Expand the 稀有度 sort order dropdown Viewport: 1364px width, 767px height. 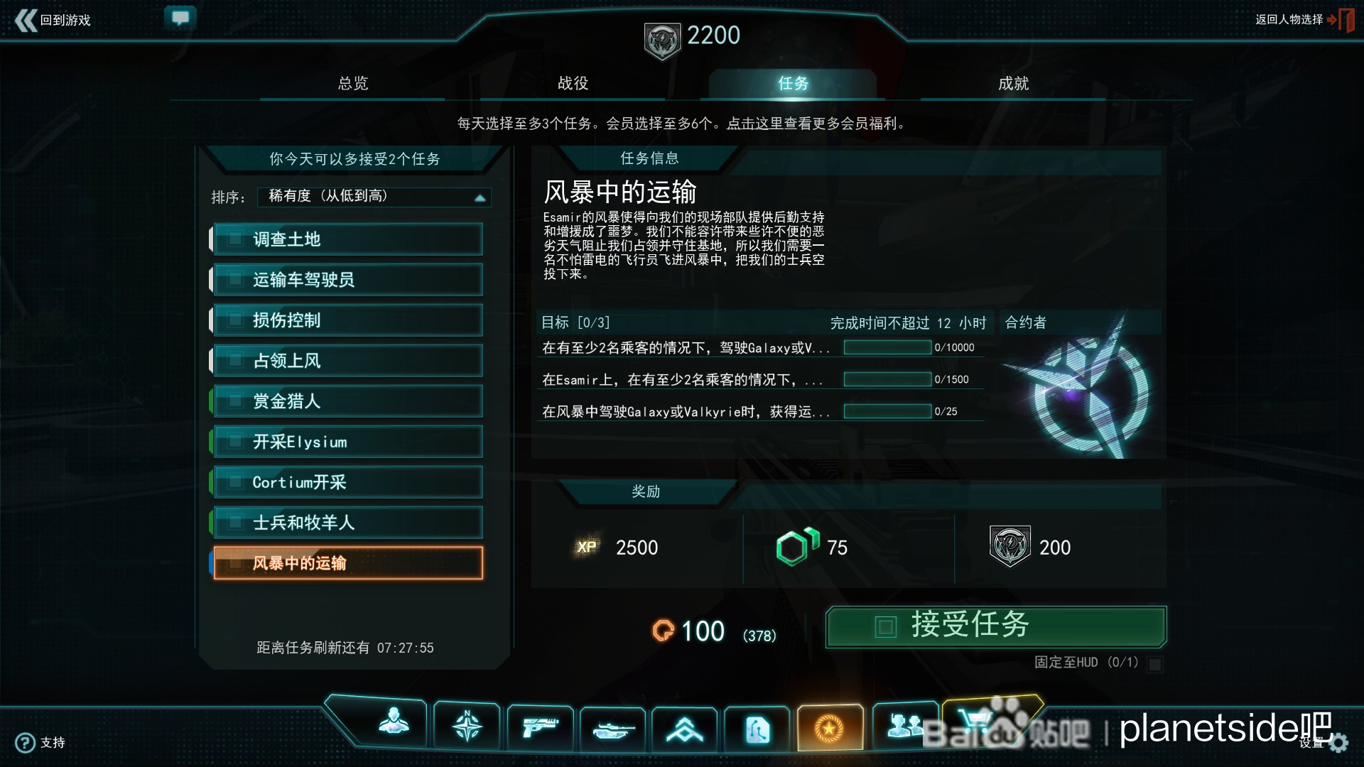click(x=374, y=197)
